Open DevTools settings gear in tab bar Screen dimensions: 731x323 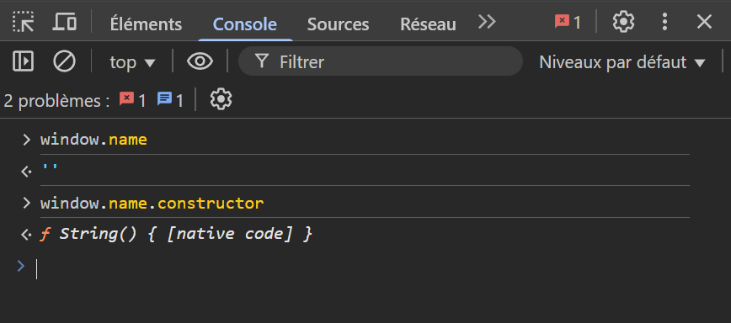click(x=623, y=22)
